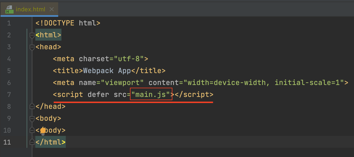Click the closing head fold marker on line 8

[32, 106]
